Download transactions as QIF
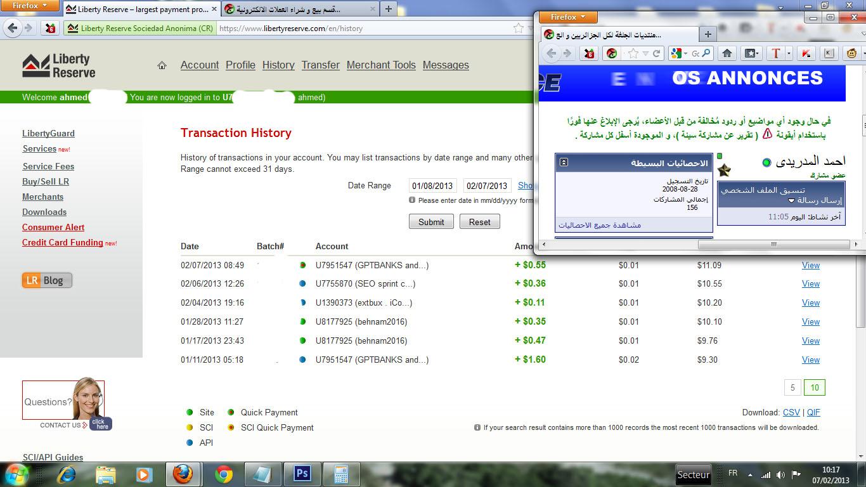Screen dimensions: 866x487 [813, 412]
